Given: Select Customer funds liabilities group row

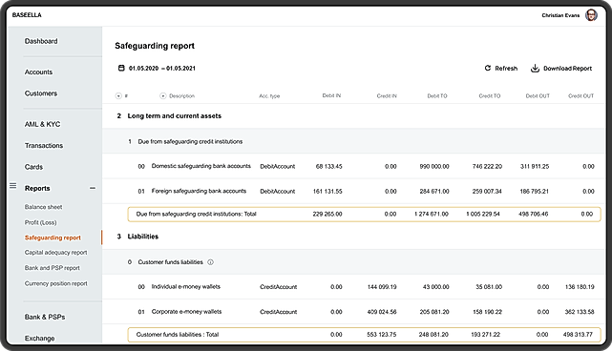Looking at the screenshot, I should 353,261.
